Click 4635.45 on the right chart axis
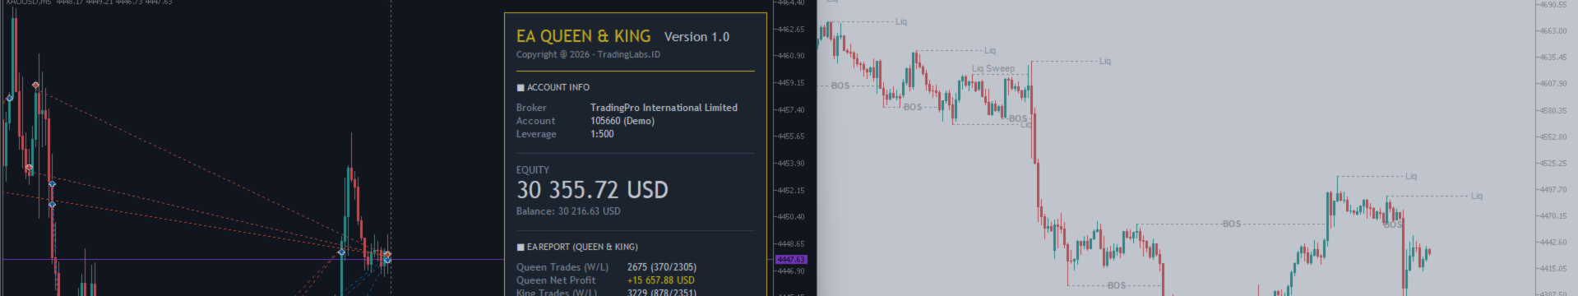The height and width of the screenshot is (296, 1578). 1553,58
